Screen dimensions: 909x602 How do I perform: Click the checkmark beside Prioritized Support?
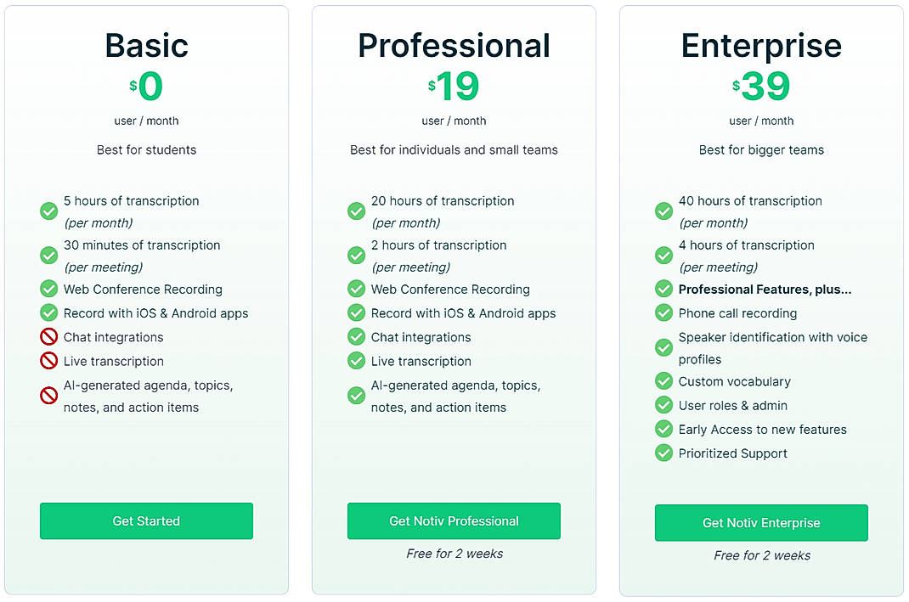[663, 453]
